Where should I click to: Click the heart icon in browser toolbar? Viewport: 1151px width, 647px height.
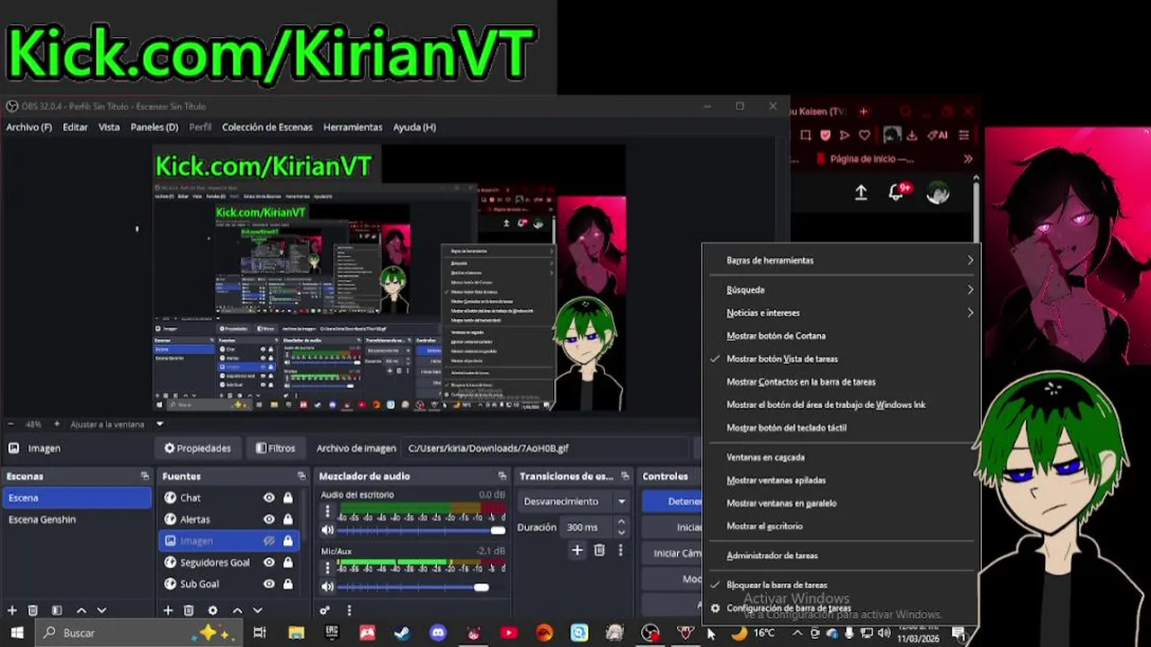864,135
